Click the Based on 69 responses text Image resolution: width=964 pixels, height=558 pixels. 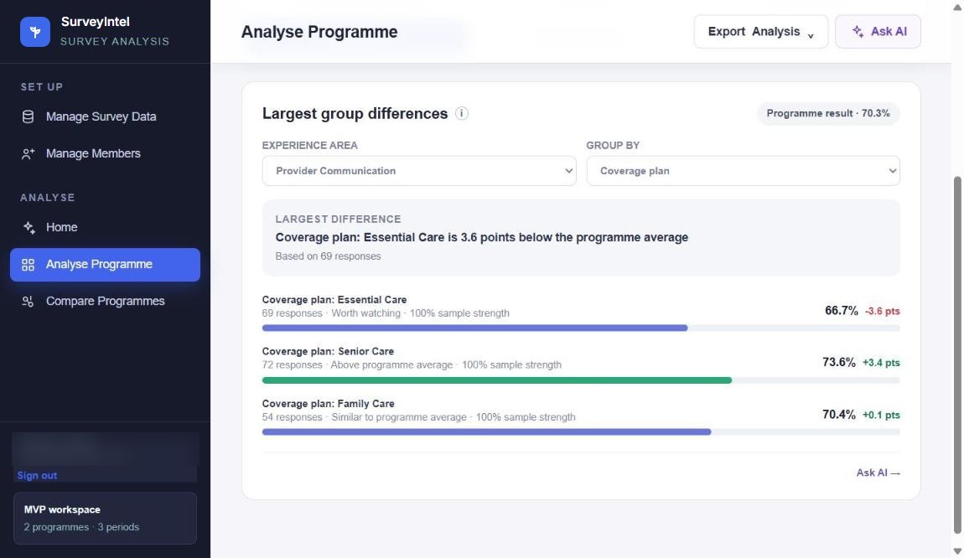pos(328,256)
